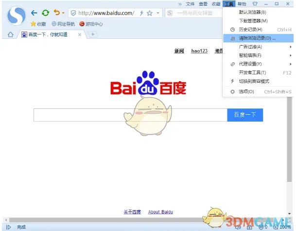Expand hidden menus with the » chevron
The height and width of the screenshot is (231, 296).
tap(180, 4)
